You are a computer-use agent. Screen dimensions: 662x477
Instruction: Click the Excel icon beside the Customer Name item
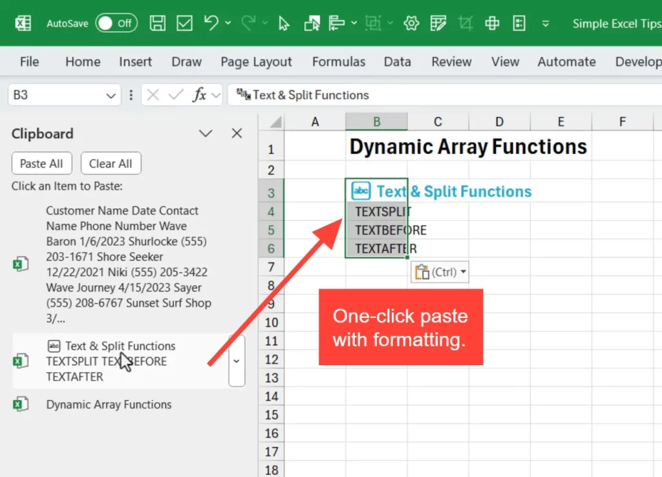coord(21,264)
